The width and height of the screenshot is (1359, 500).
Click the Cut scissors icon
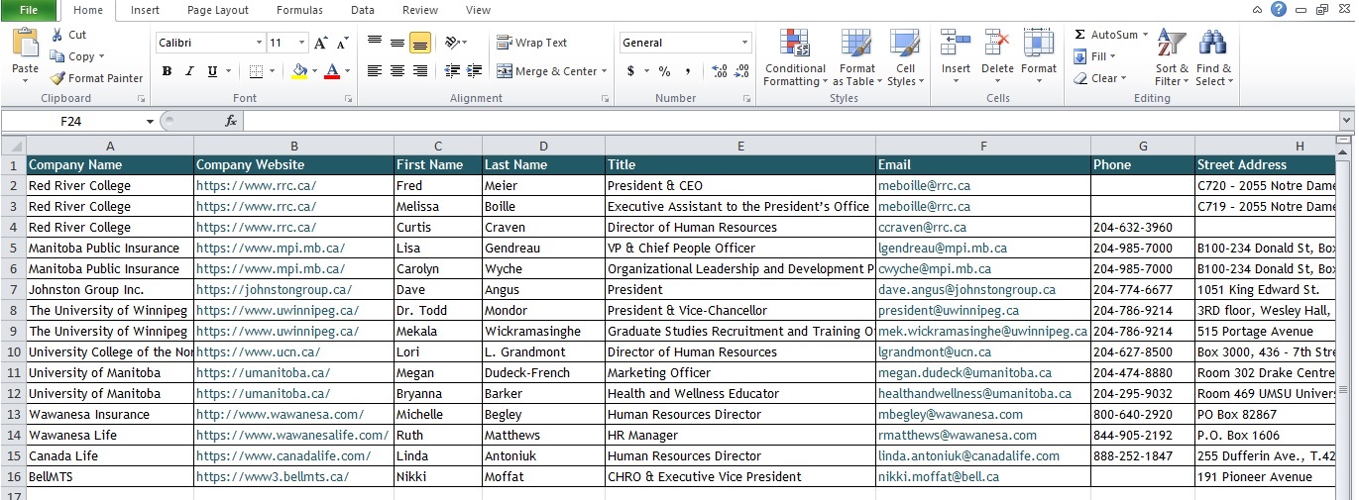tap(57, 35)
